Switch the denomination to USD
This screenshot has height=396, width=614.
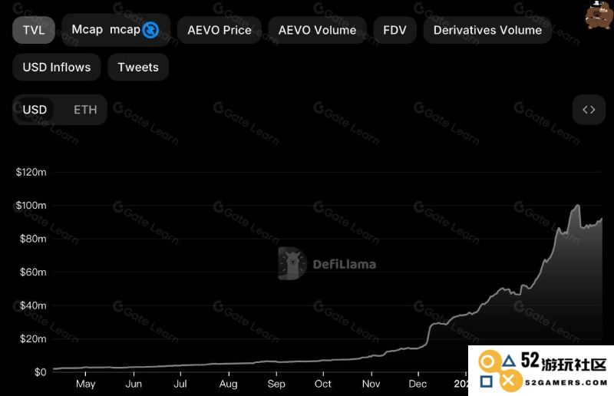pyautogui.click(x=35, y=110)
